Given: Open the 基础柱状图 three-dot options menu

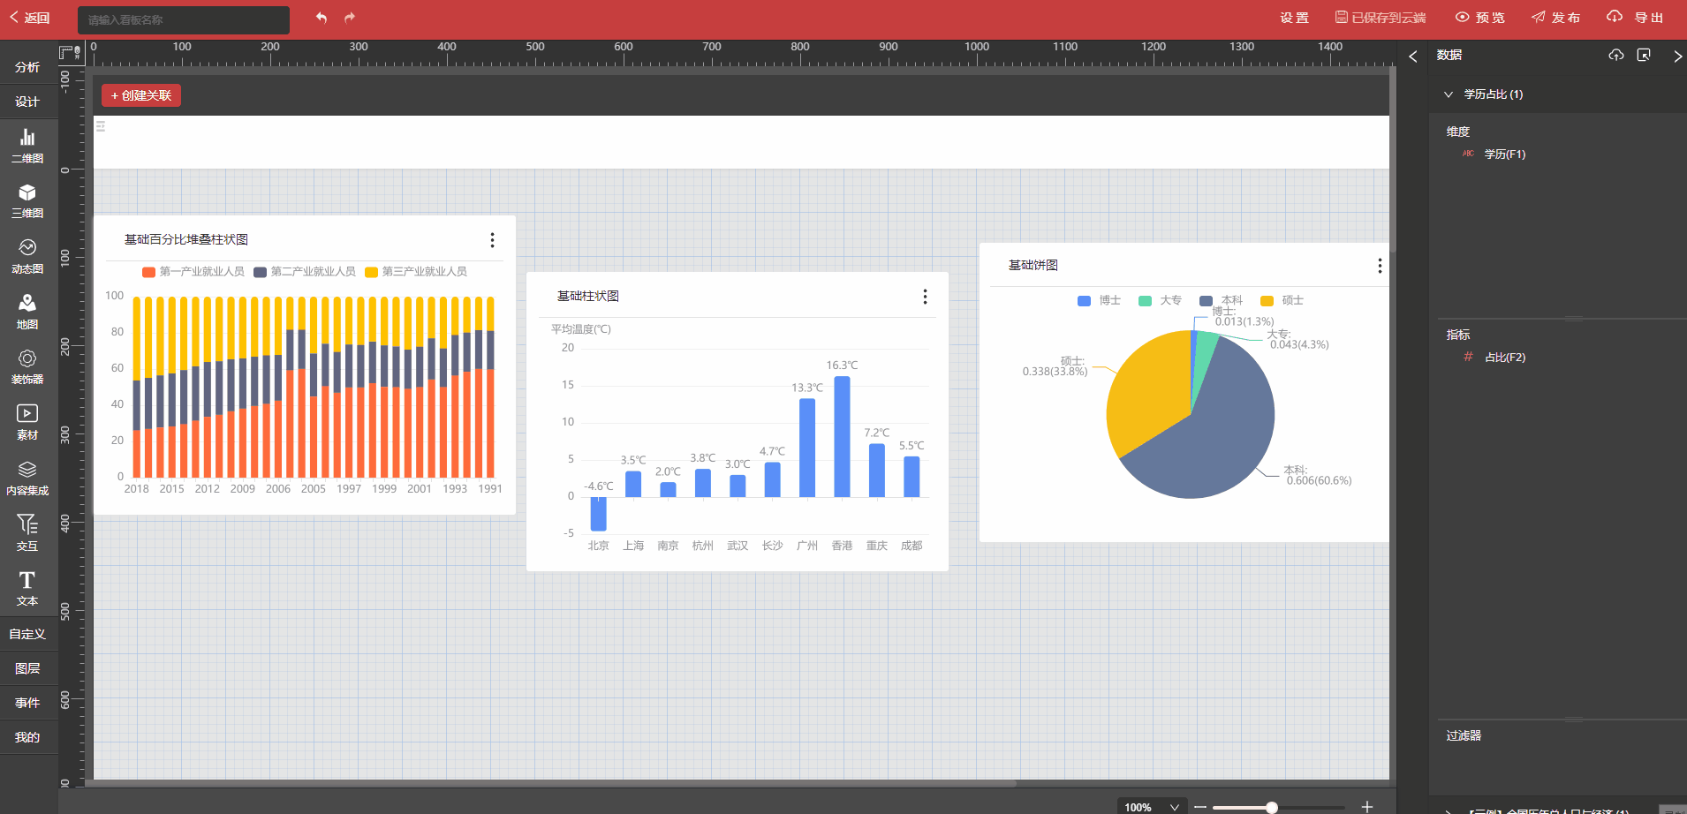Looking at the screenshot, I should 925,297.
